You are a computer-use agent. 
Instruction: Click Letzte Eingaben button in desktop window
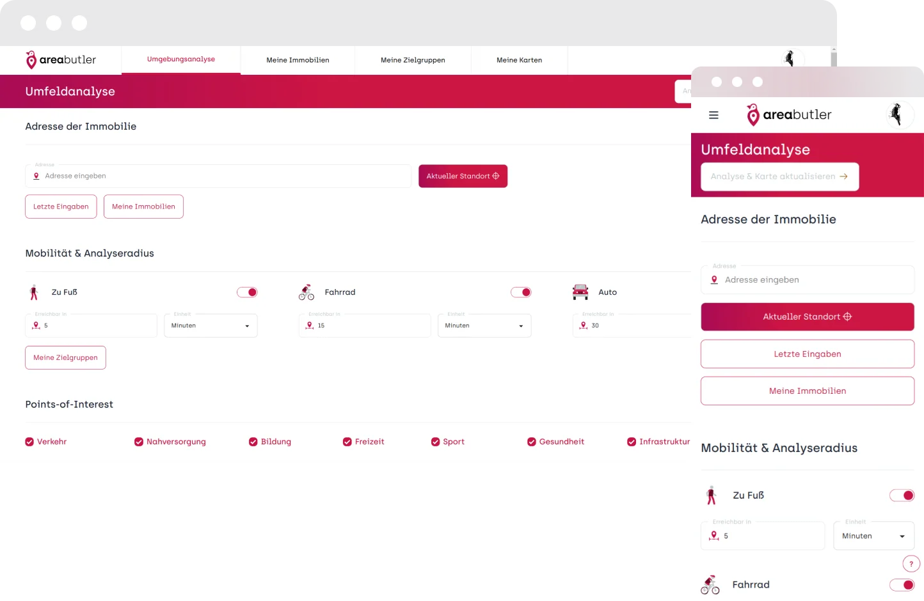61,207
